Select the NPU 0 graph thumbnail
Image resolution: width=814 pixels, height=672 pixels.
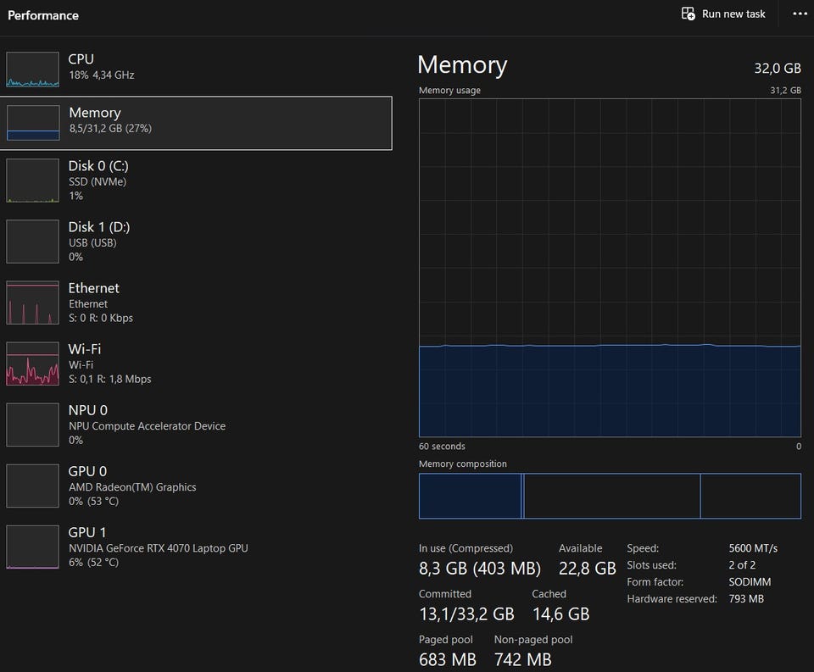coord(33,425)
